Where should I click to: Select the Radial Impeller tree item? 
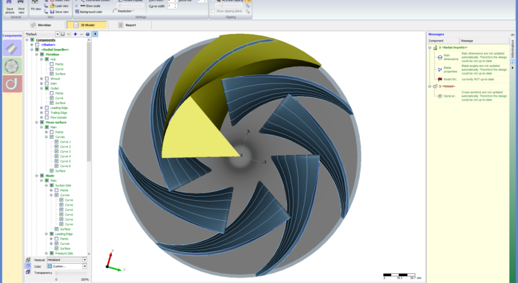coord(55,50)
